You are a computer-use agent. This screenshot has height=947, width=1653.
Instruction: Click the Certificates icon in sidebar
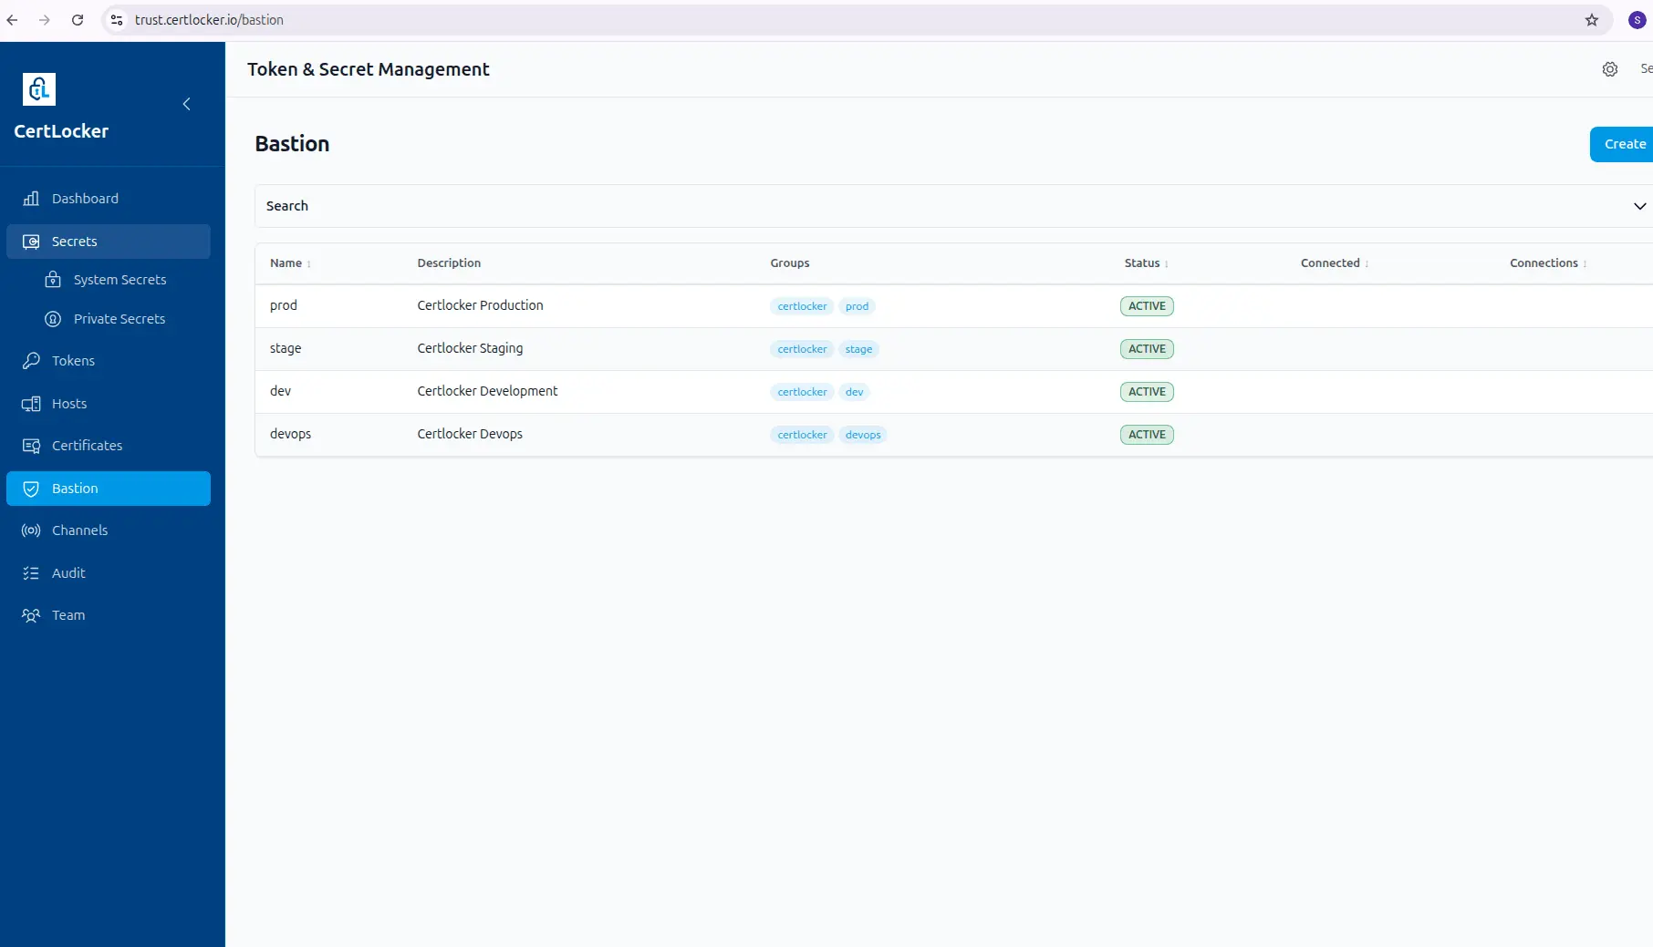[x=31, y=446]
